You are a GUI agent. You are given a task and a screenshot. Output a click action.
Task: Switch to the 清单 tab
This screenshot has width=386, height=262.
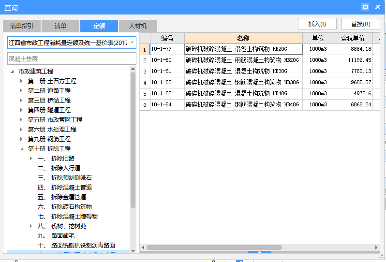click(x=60, y=26)
